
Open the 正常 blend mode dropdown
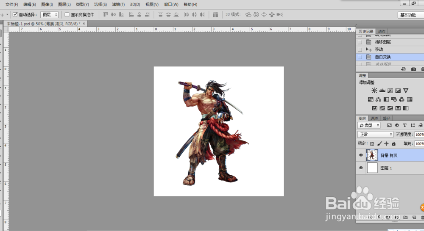(x=375, y=135)
